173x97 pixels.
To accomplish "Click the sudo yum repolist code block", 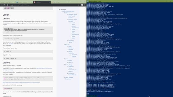I will click(28, 89).
